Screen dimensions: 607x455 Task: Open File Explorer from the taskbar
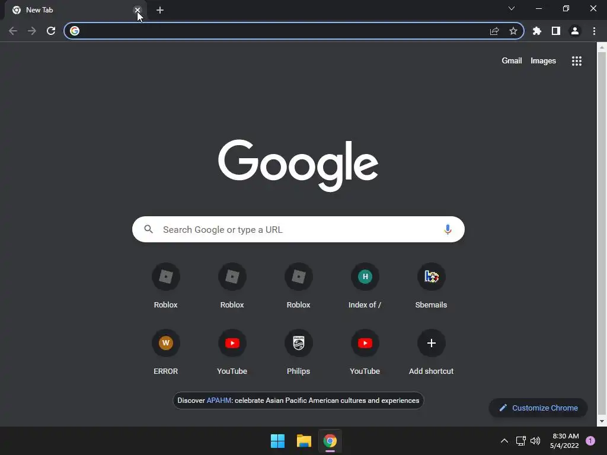click(304, 441)
